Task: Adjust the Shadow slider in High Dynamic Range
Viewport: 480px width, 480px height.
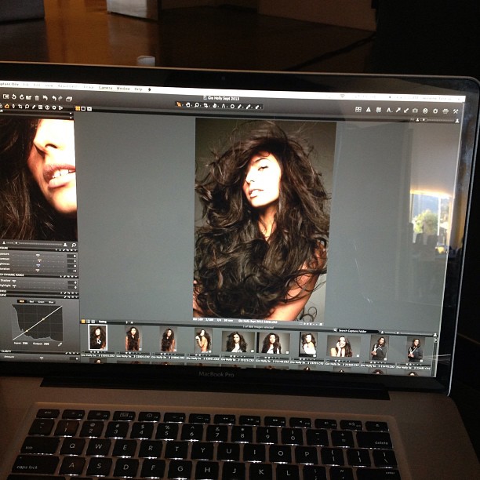Action: tap(14, 281)
